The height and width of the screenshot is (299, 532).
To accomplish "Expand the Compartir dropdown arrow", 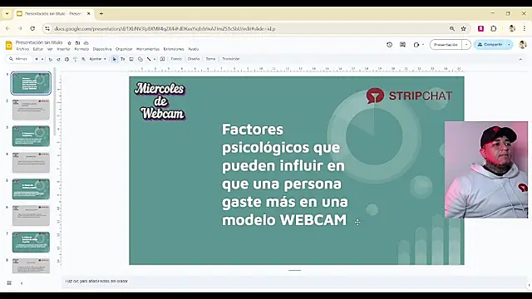I will pyautogui.click(x=509, y=44).
